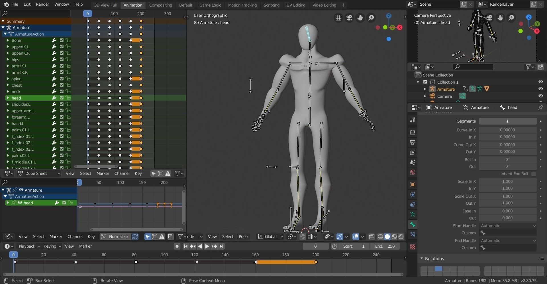
Task: Click the lock icon on hips channel
Action: [x=68, y=59]
